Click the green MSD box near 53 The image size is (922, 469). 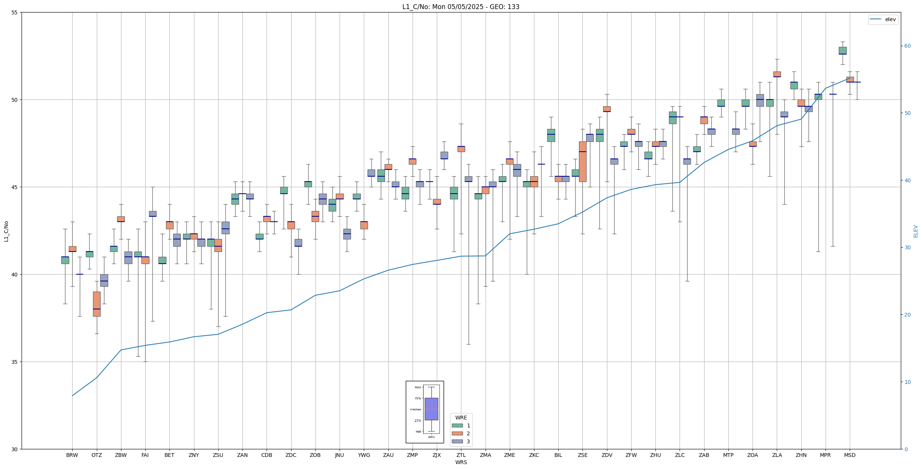tap(842, 51)
